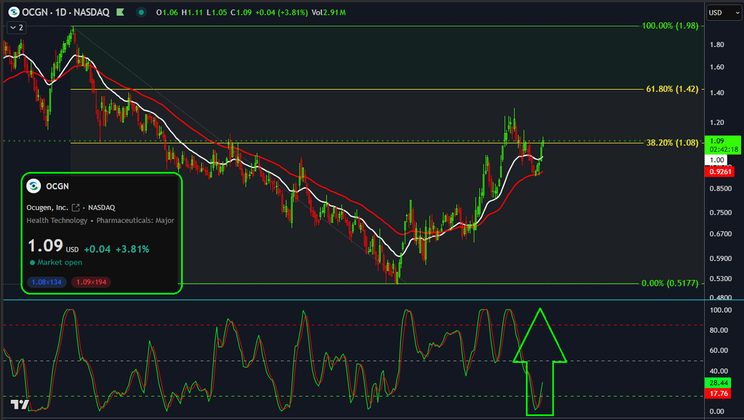The height and width of the screenshot is (420, 744).
Task: Click the Market open status text
Action: 61,263
